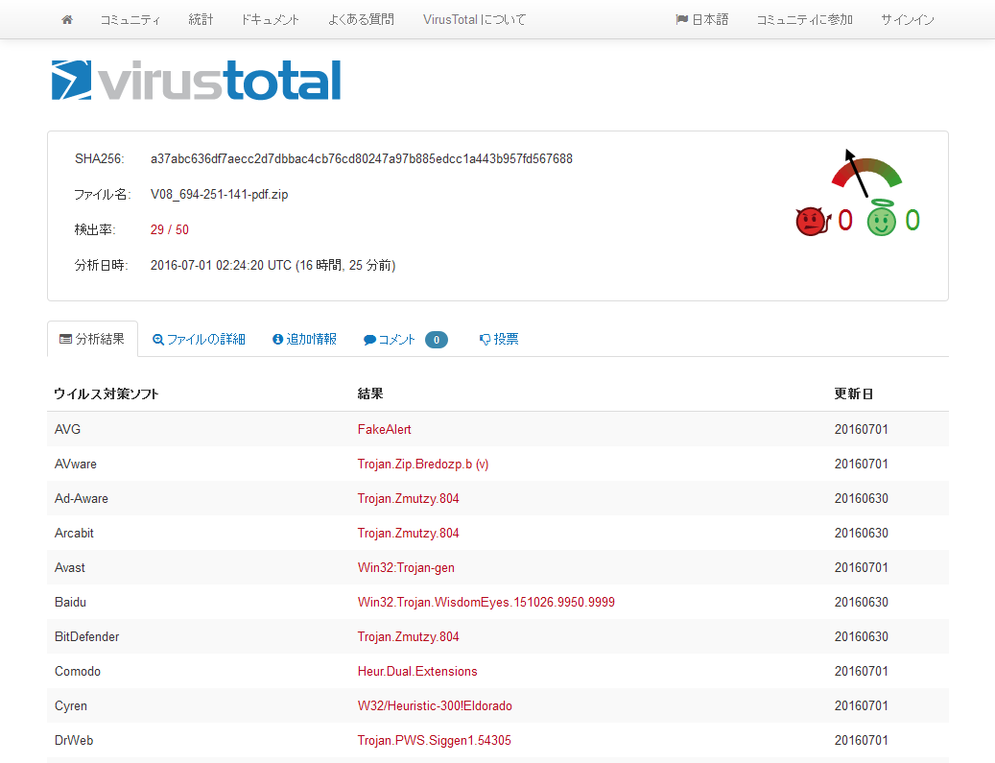Switch to the ファイルの詳細 tab

point(199,339)
